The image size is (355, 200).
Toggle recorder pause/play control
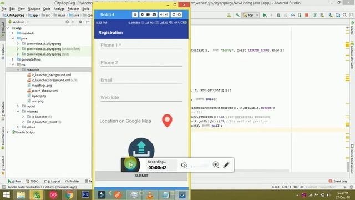pyautogui.click(x=131, y=164)
